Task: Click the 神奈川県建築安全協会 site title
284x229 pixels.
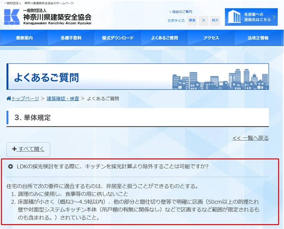Action: point(57,17)
